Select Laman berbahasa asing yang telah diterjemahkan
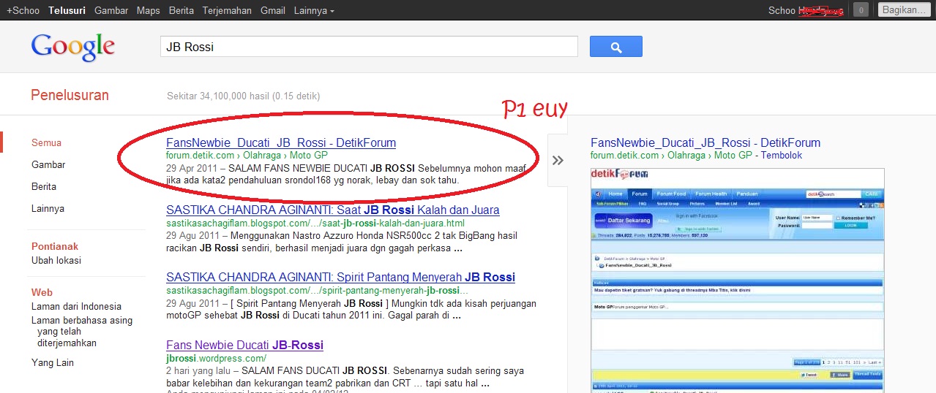This screenshot has height=393, width=936. tap(82, 332)
